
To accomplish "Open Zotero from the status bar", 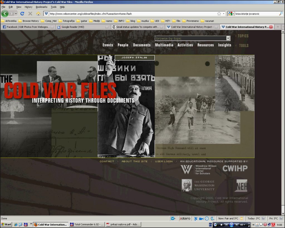I will pyautogui.click(x=185, y=219).
